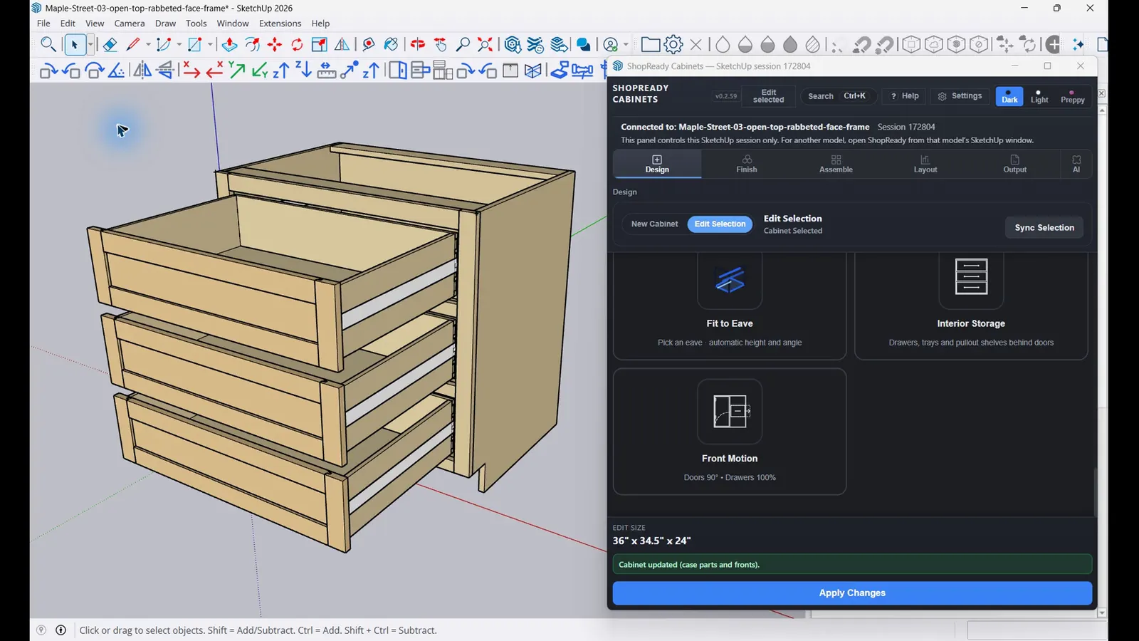The image size is (1139, 641).
Task: Open ShopReady Help
Action: point(904,96)
